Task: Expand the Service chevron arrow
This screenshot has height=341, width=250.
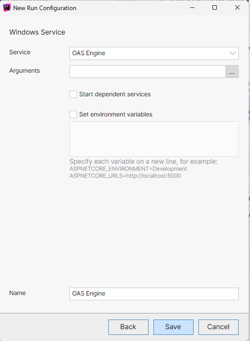Action: [233, 53]
